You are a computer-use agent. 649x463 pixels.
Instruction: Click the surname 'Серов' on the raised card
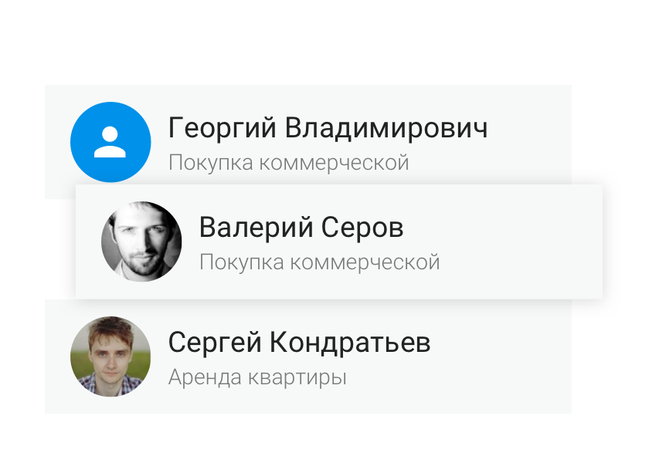point(362,228)
